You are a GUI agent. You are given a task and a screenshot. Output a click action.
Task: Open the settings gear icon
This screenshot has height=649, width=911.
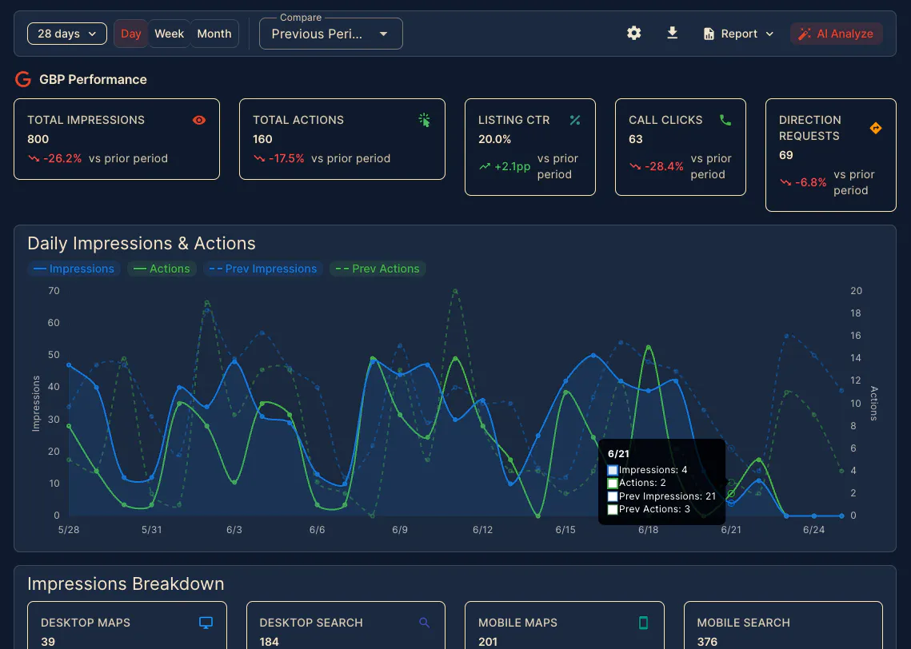[634, 33]
